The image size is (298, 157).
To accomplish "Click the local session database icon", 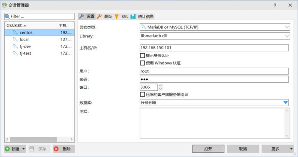I will coord(15,39).
